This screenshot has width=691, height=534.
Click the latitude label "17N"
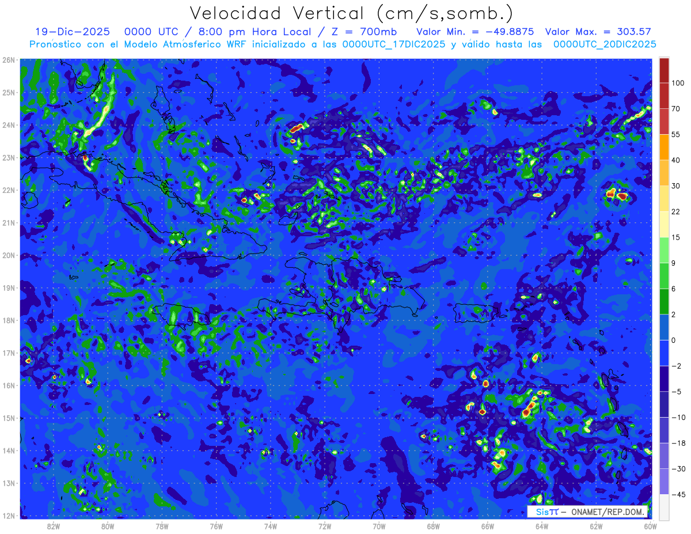tap(9, 353)
